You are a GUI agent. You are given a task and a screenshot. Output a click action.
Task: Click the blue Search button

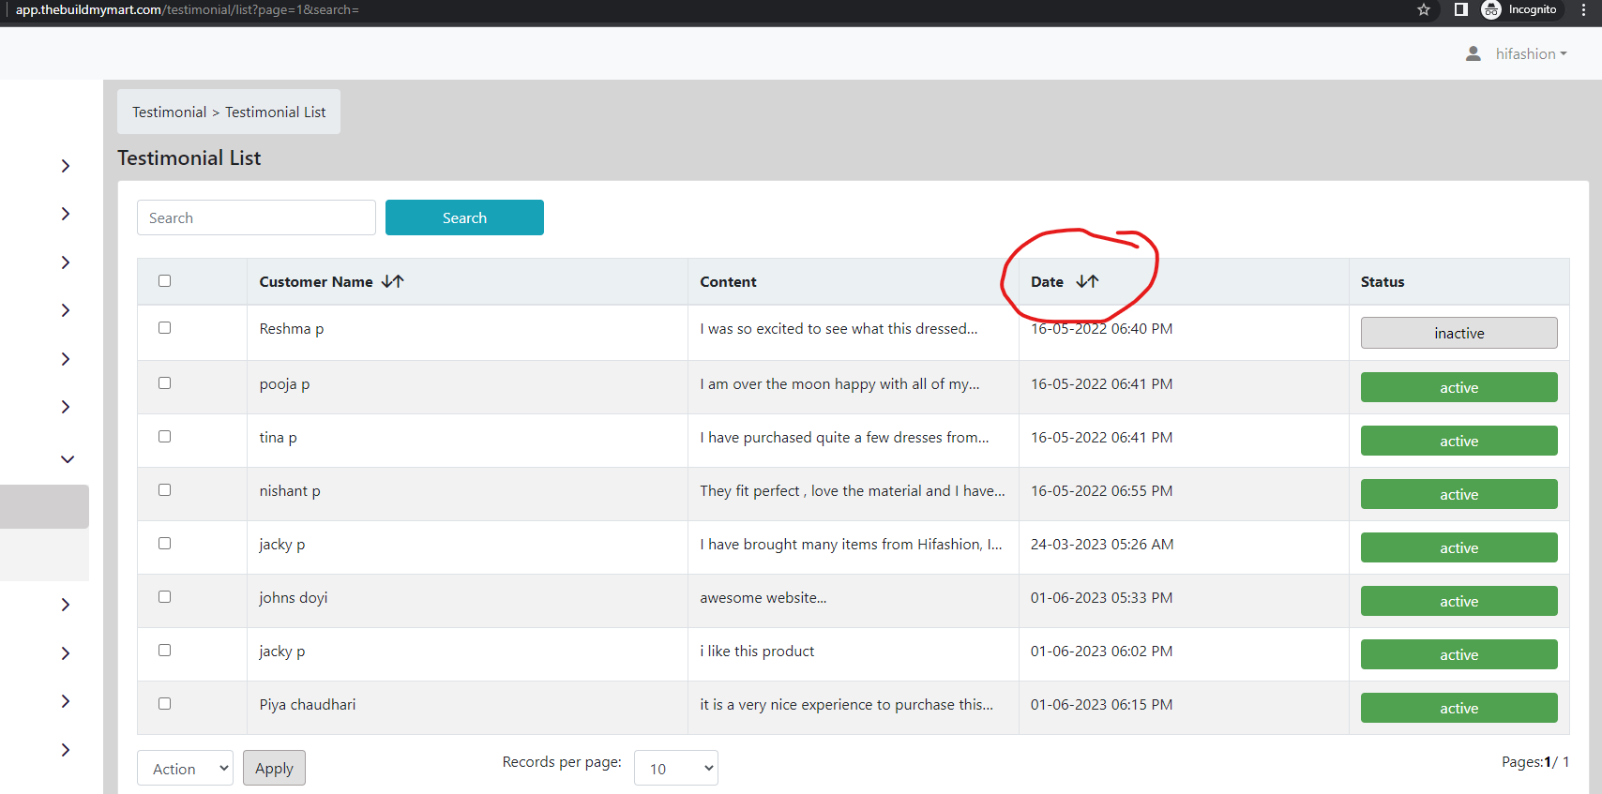[464, 217]
